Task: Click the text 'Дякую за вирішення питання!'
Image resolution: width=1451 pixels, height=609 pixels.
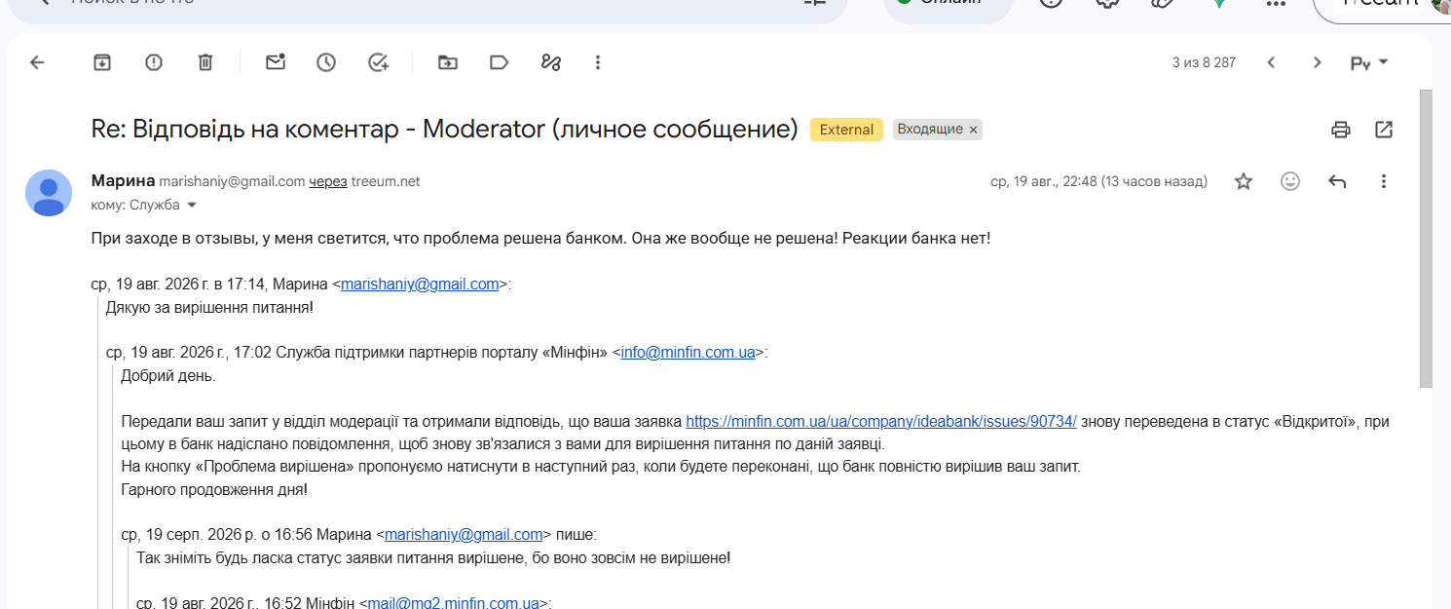Action: click(209, 308)
